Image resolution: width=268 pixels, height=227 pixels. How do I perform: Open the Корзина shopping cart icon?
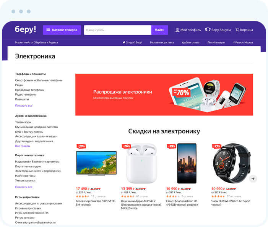click(x=237, y=30)
